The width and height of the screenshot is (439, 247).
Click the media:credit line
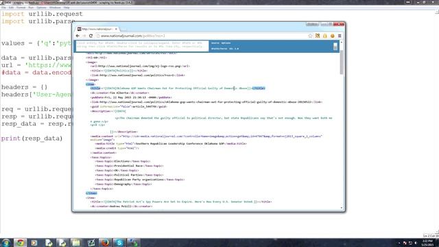(x=117, y=148)
